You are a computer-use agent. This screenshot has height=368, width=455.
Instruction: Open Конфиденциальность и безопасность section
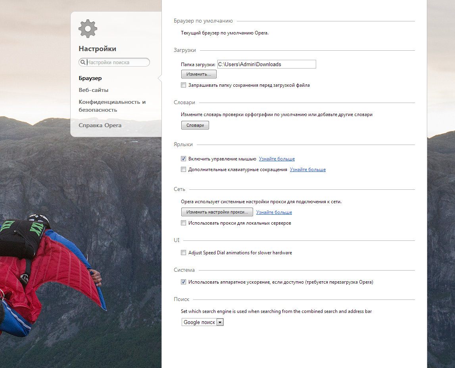point(112,106)
